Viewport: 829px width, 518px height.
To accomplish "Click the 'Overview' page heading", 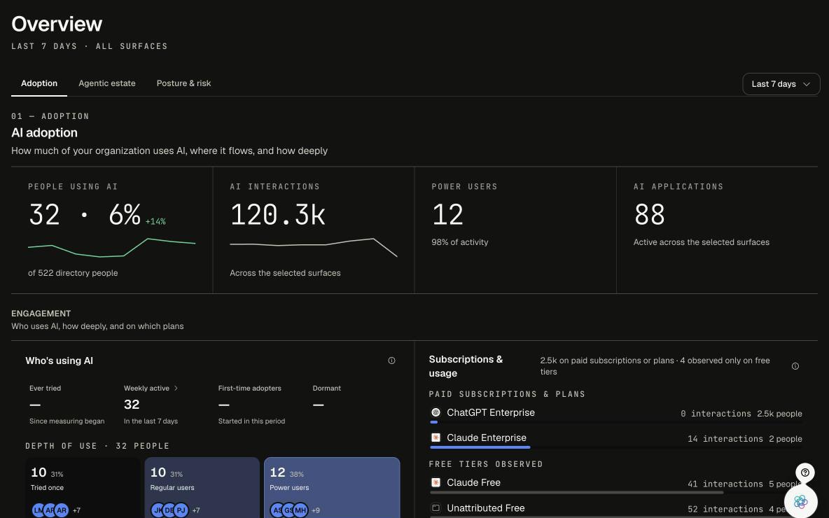I will (x=57, y=24).
